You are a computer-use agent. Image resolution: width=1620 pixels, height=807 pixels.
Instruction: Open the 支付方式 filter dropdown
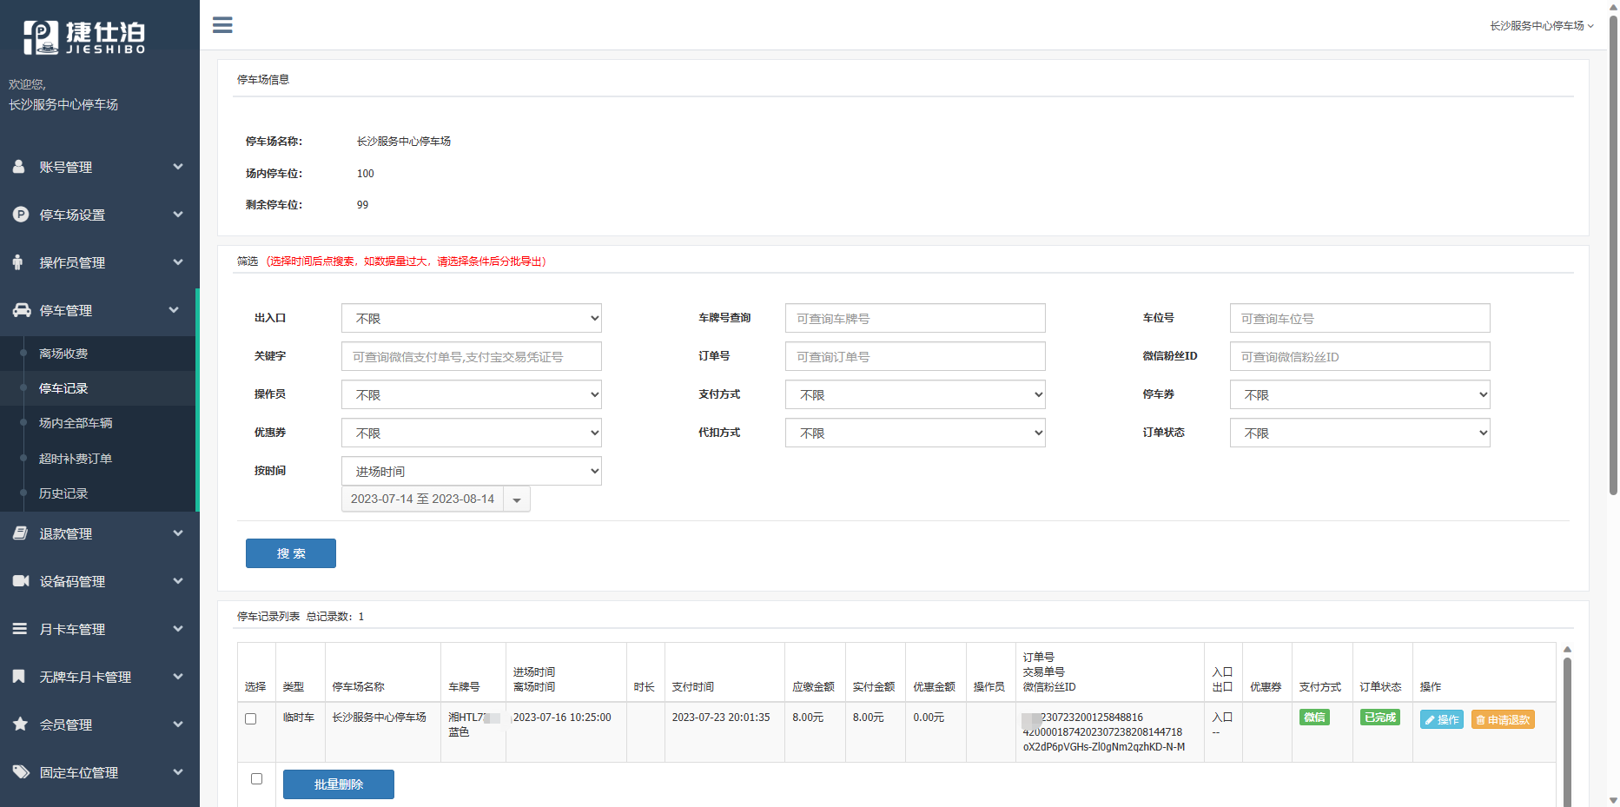coord(916,394)
